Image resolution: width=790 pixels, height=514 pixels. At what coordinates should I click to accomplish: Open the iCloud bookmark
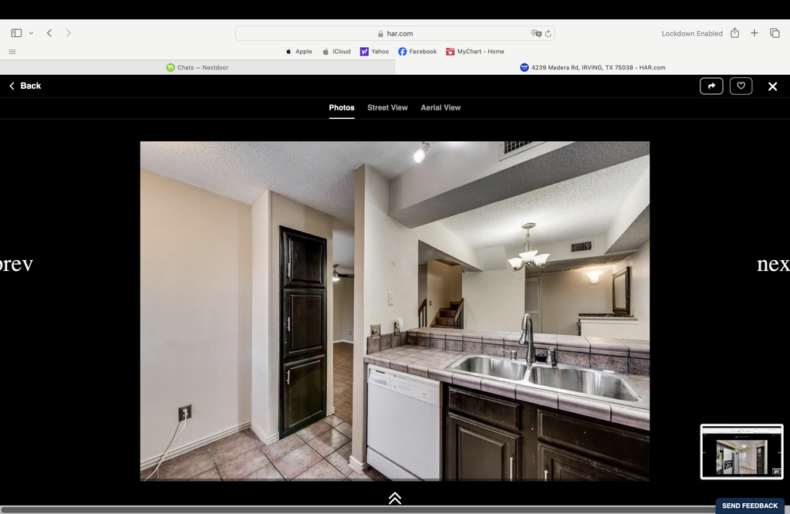(336, 52)
